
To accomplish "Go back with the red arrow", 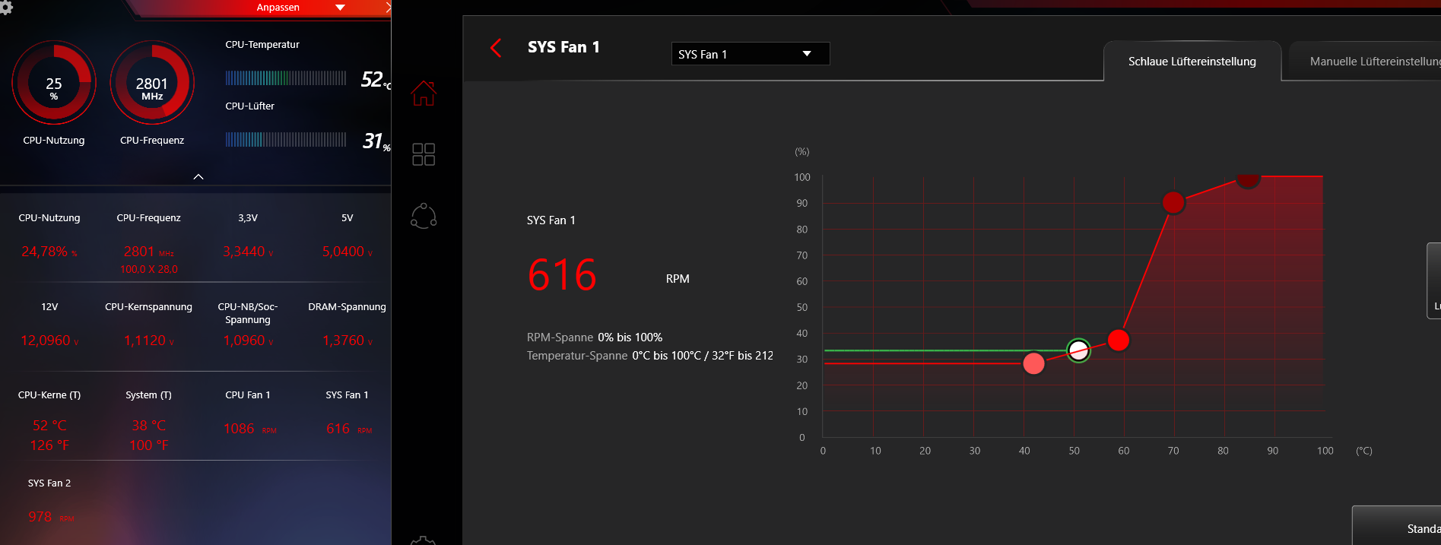I will click(x=496, y=48).
